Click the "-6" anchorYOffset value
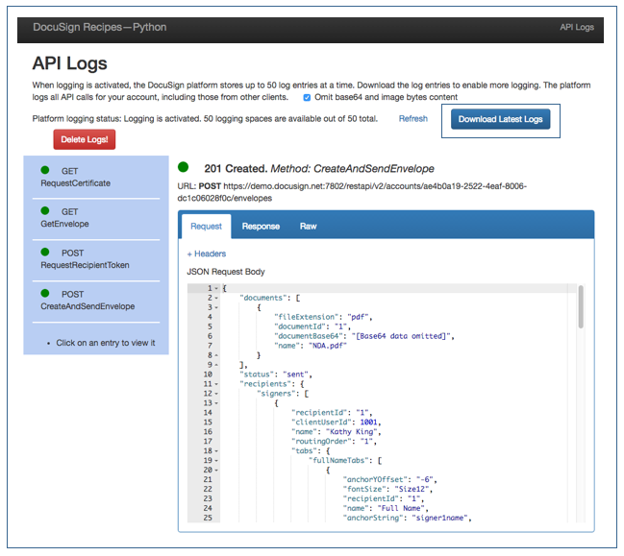 (x=425, y=480)
